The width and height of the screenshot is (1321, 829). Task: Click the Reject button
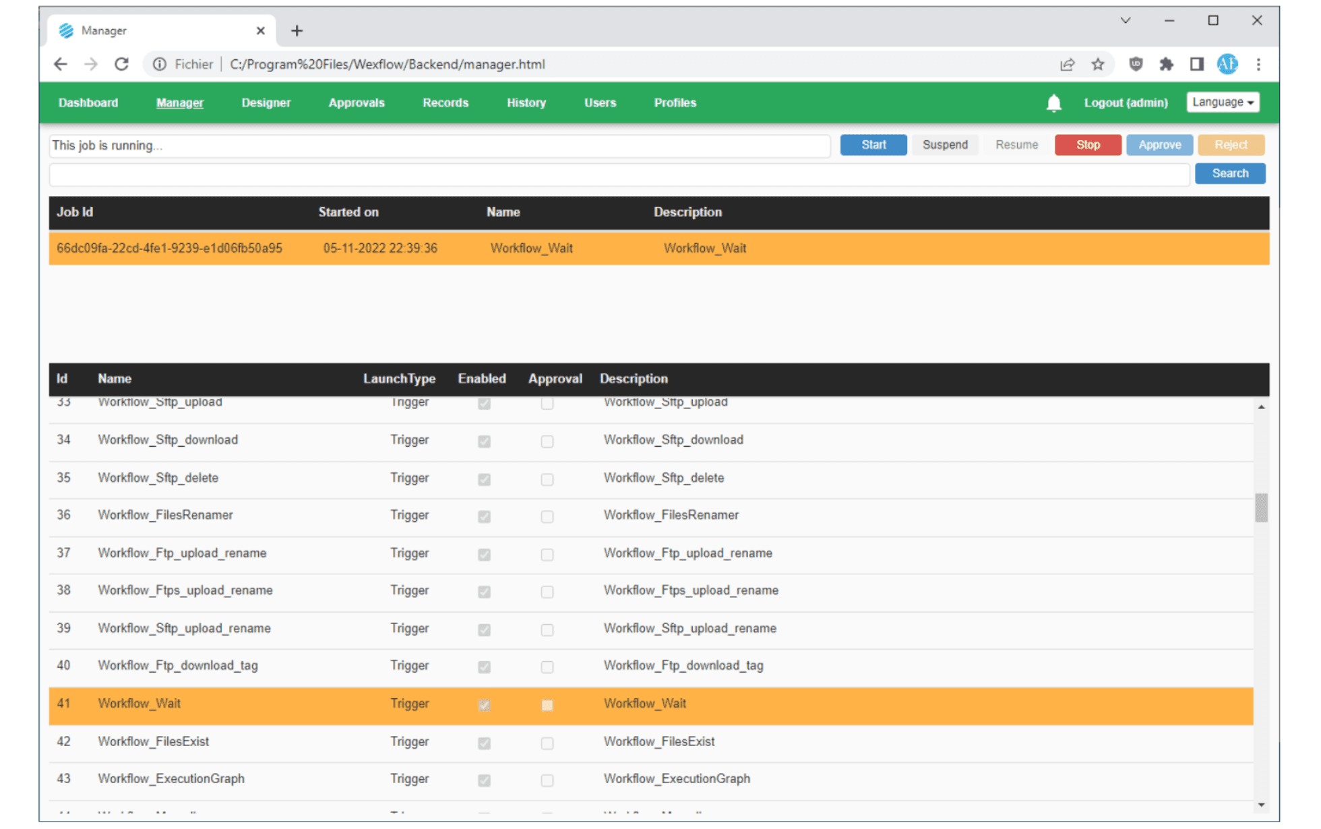point(1231,145)
